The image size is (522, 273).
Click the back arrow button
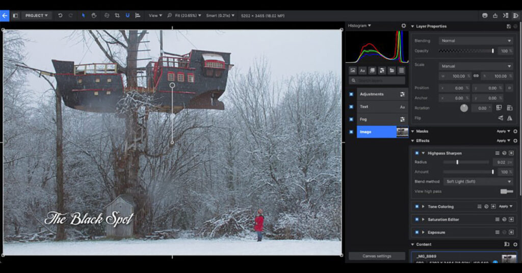pyautogui.click(x=5, y=15)
